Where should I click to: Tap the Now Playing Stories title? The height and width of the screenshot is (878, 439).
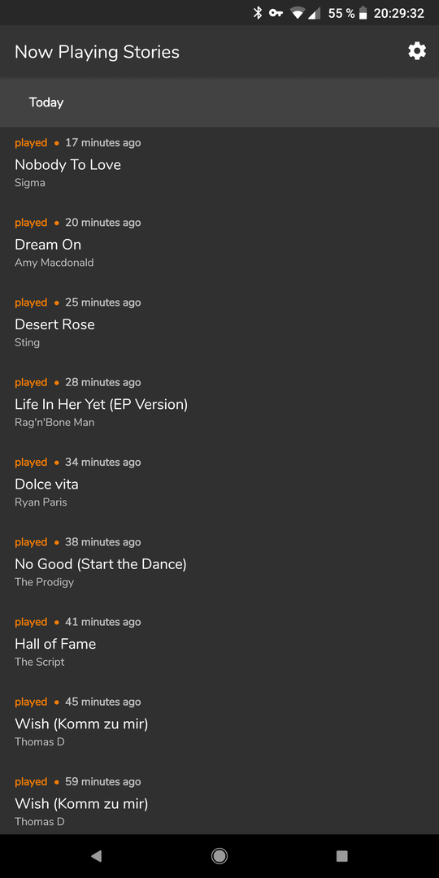click(x=97, y=52)
